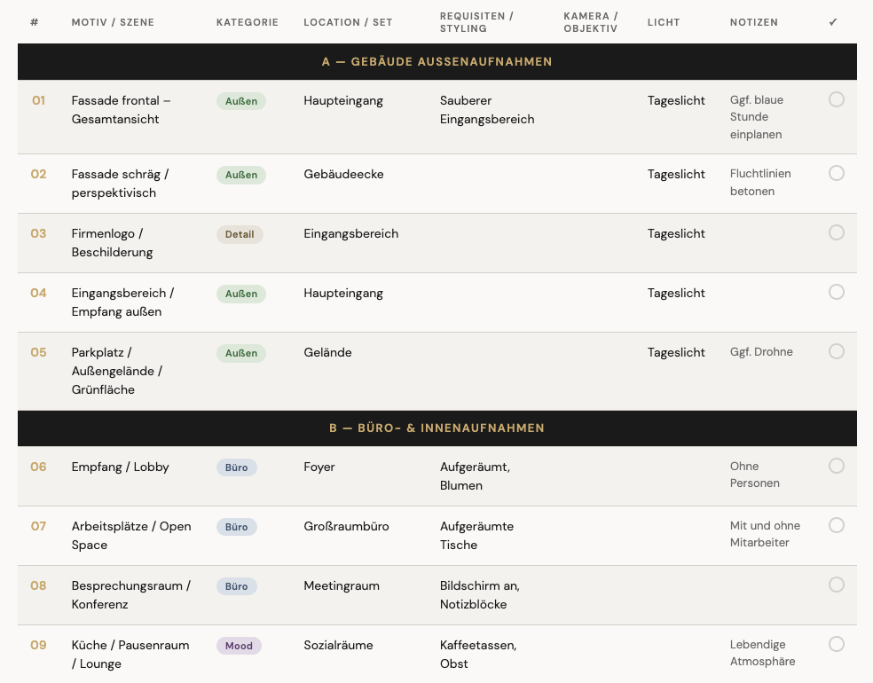This screenshot has width=873, height=683.
Task: Toggle completion circle for shot 04
Action: click(x=836, y=293)
